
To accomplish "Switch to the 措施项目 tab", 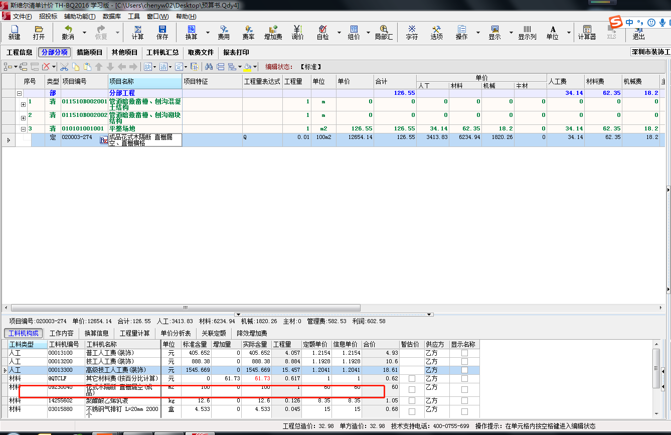I will [x=90, y=53].
